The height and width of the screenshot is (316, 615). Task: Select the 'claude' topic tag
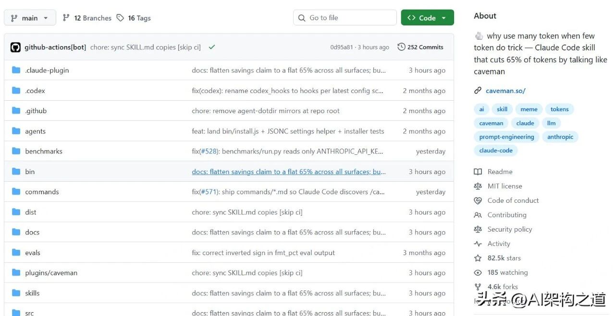pyautogui.click(x=525, y=123)
